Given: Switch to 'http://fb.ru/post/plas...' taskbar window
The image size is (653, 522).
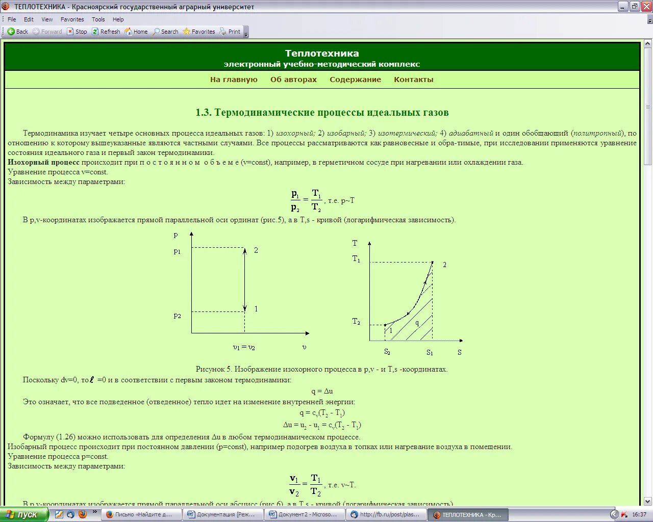Looking at the screenshot, I should point(386,514).
